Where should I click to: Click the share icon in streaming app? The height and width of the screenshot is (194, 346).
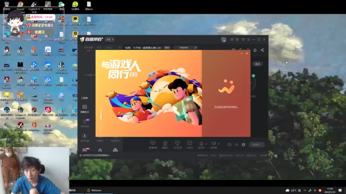click(x=262, y=50)
